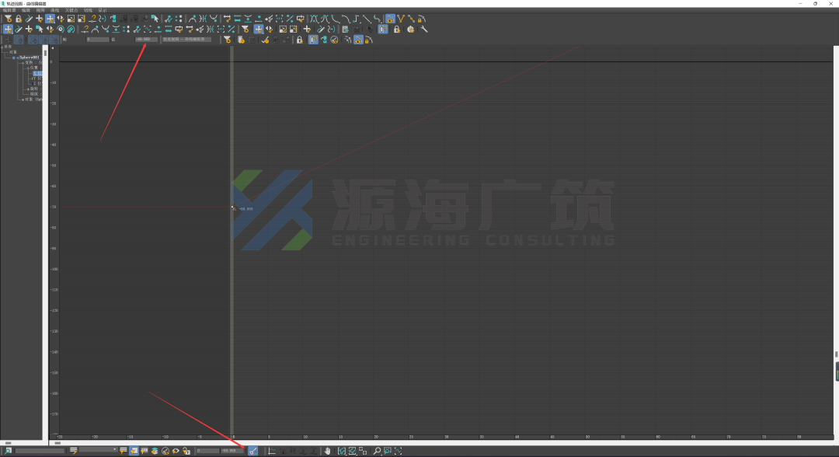Click the bottom bar value field showing -69.999
Screen dimensions: 839x457
pyautogui.click(x=232, y=451)
